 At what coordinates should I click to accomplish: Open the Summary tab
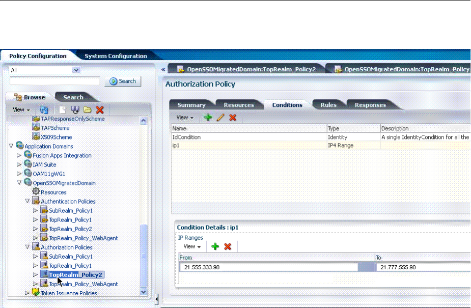tap(191, 105)
